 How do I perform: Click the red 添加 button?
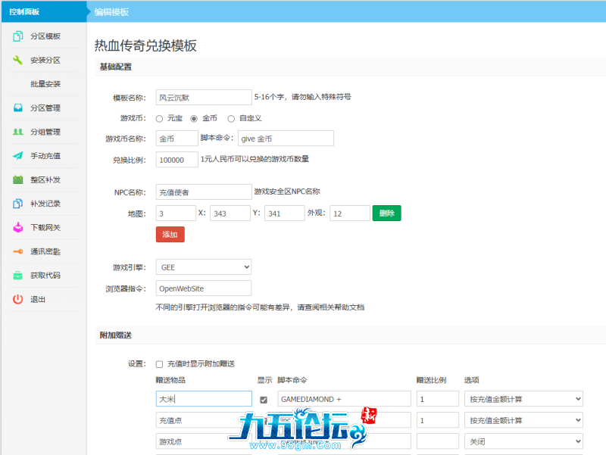[x=170, y=235]
